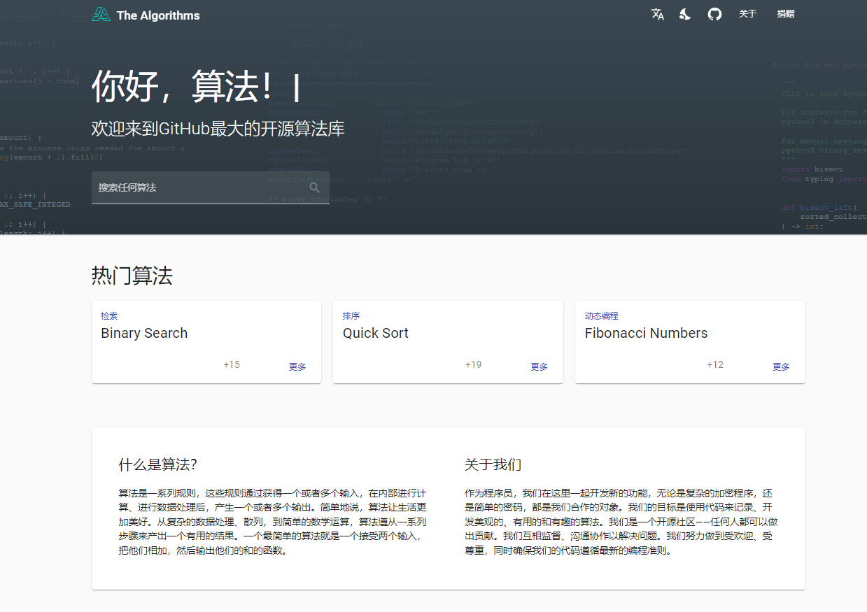Click 更多 on Quick Sort card
Screen dimensions: 867x612
click(539, 367)
